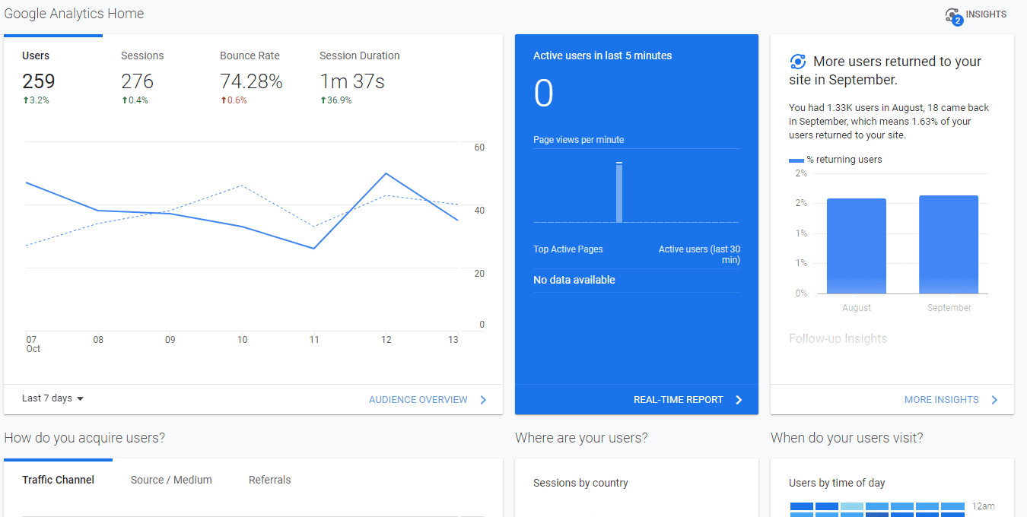Open the More Insights link

[942, 400]
